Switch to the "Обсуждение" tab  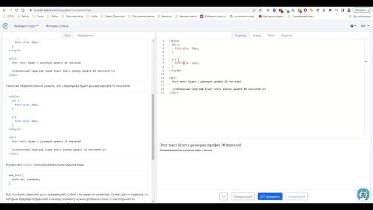(x=85, y=36)
